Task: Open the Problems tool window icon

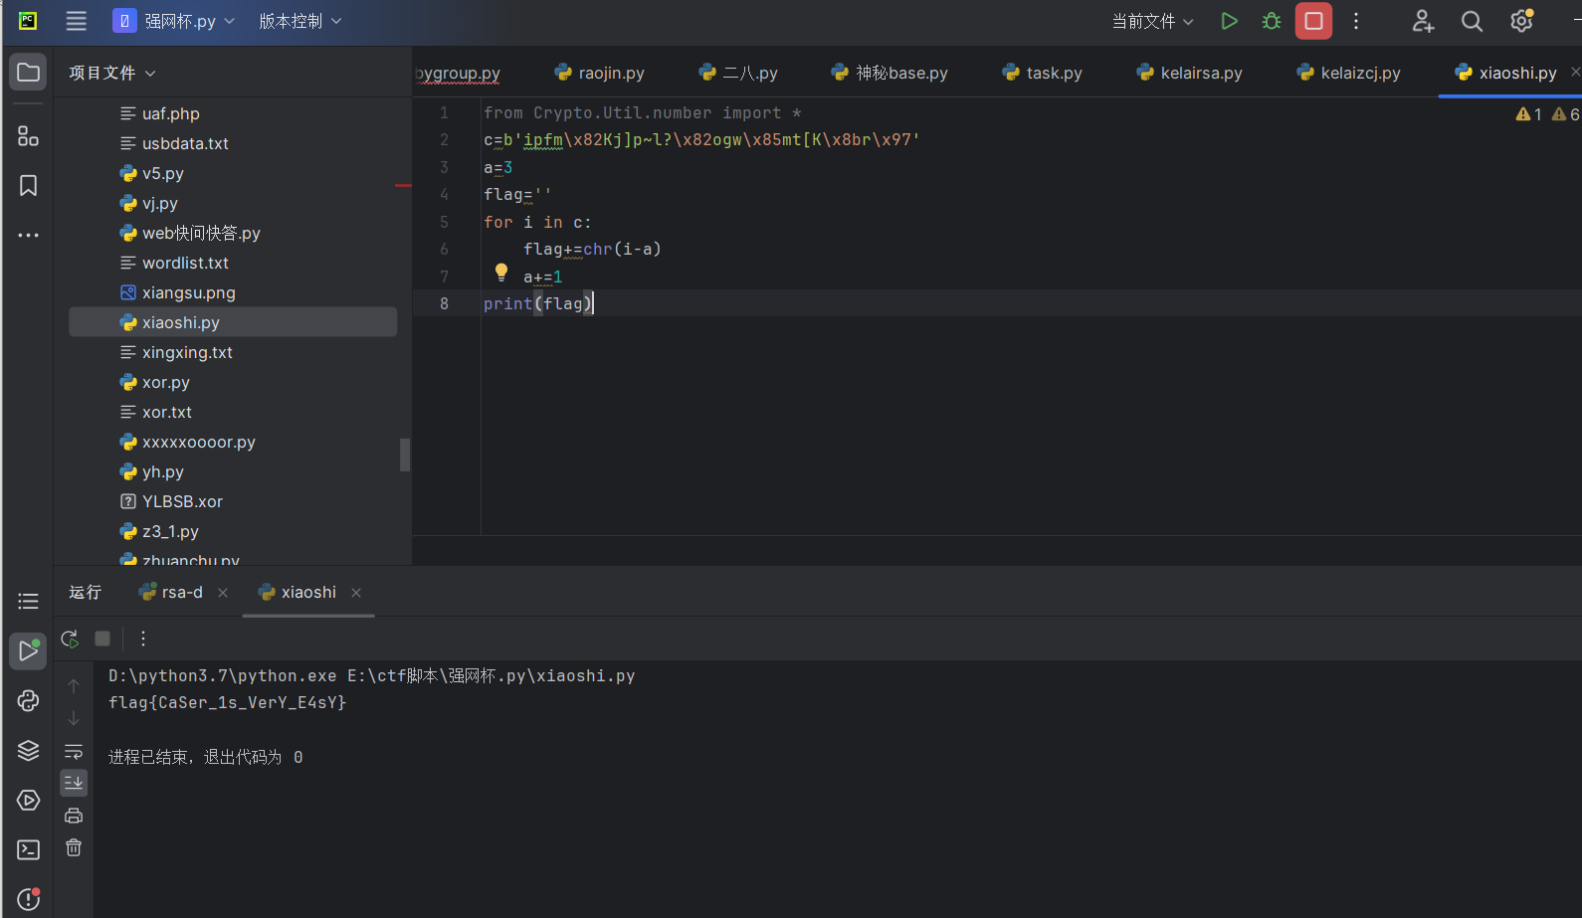Action: click(28, 899)
